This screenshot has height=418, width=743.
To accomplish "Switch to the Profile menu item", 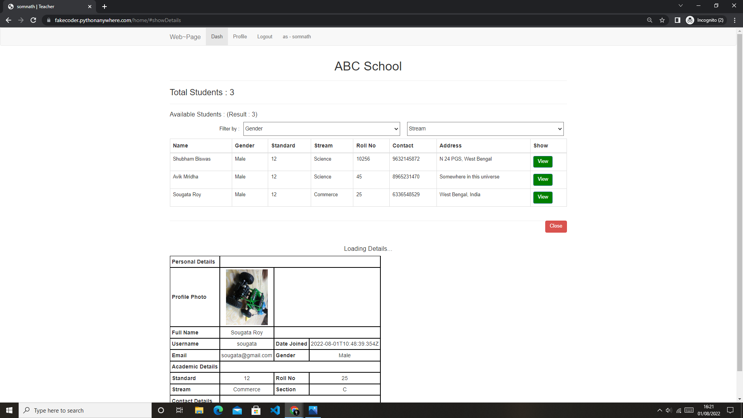I will (240, 36).
